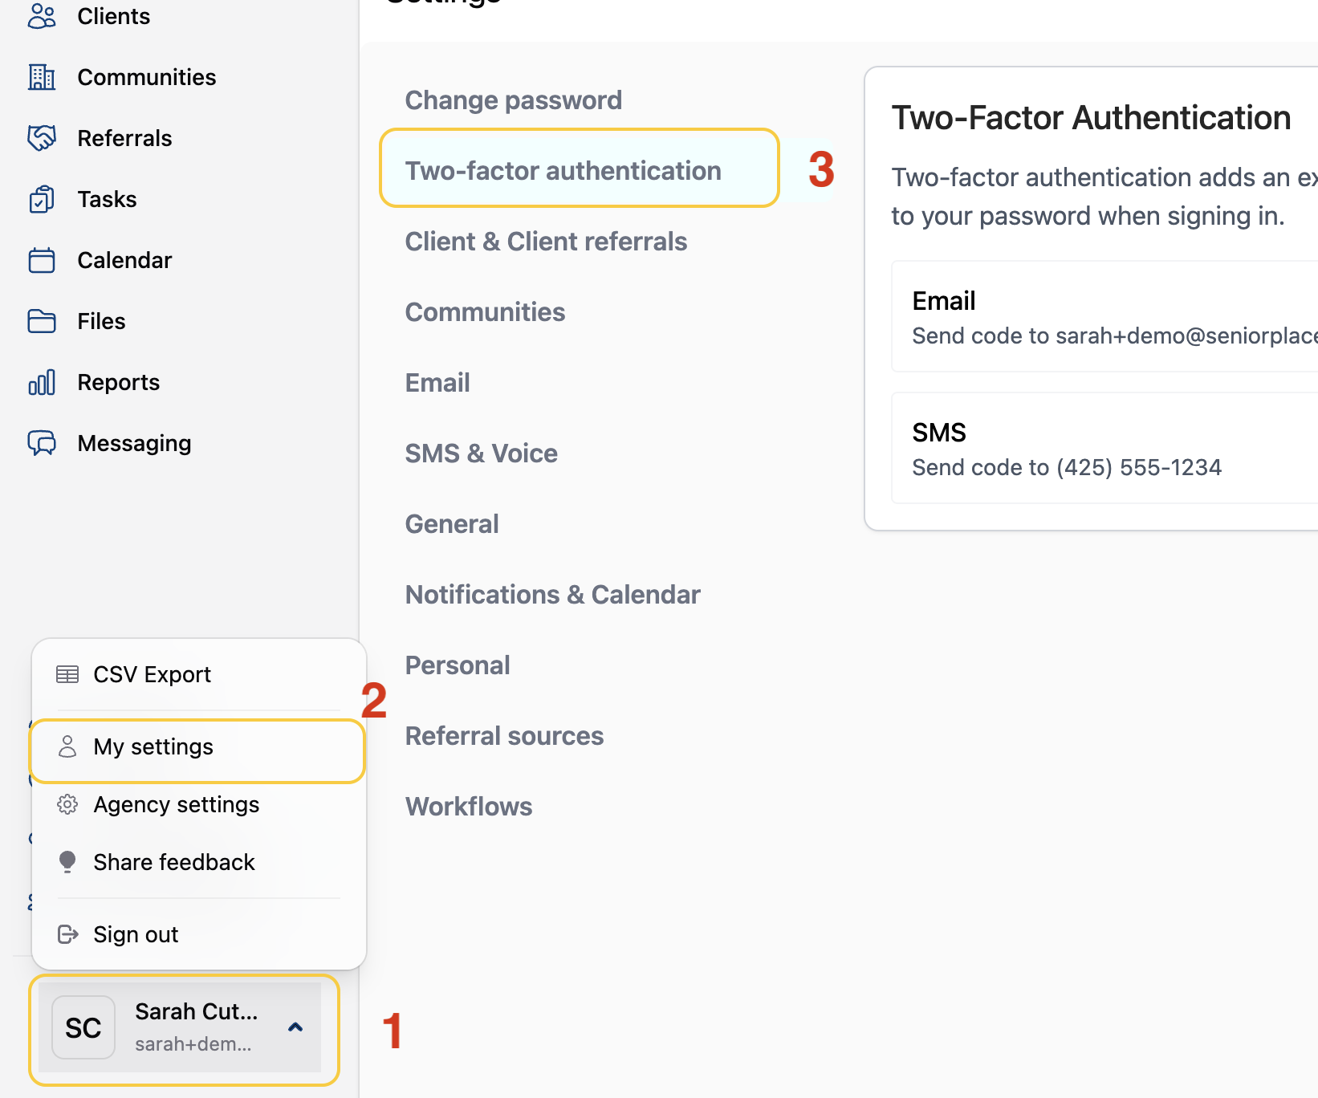Collapse user menu with chevron arrow
Screen dimensions: 1318x1098
295,1027
